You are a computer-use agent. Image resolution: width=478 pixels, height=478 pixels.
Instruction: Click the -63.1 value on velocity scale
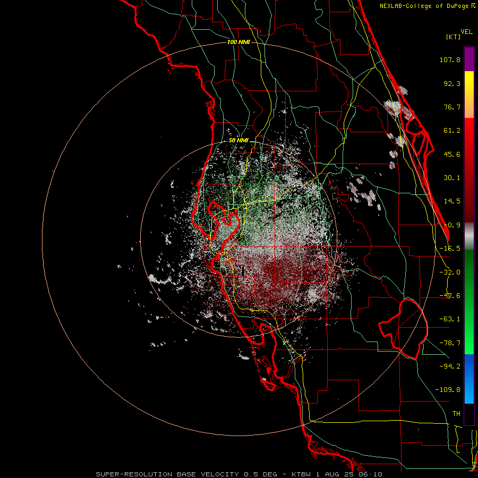[450, 319]
